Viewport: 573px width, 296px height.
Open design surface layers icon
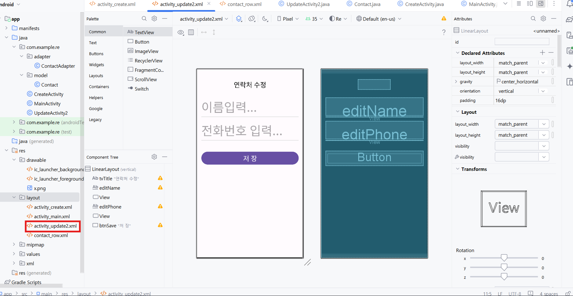tap(239, 19)
